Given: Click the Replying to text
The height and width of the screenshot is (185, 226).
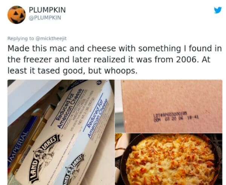Looking at the screenshot, I should click(21, 39).
